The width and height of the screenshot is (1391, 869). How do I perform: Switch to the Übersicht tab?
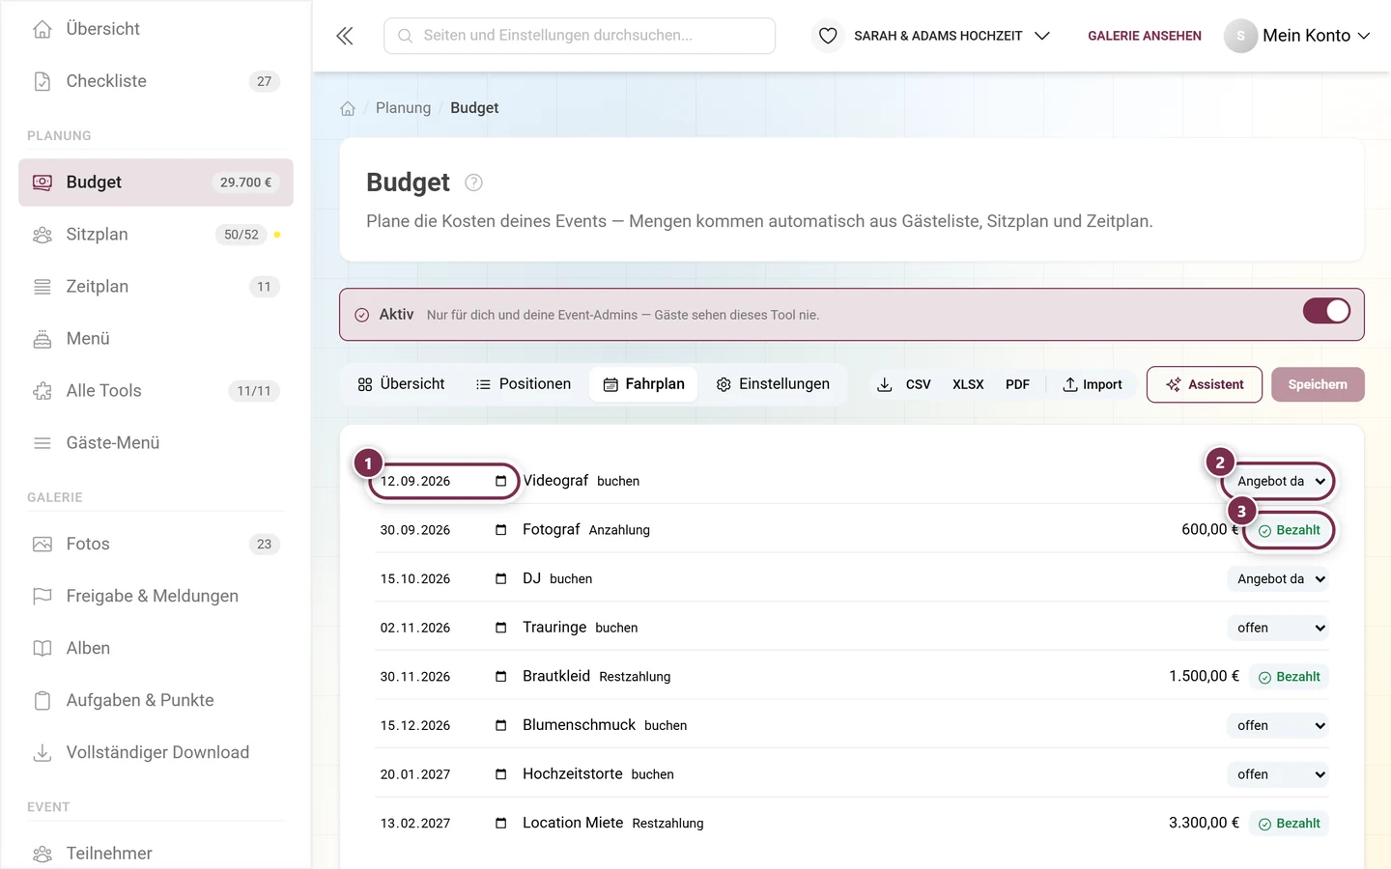point(401,384)
